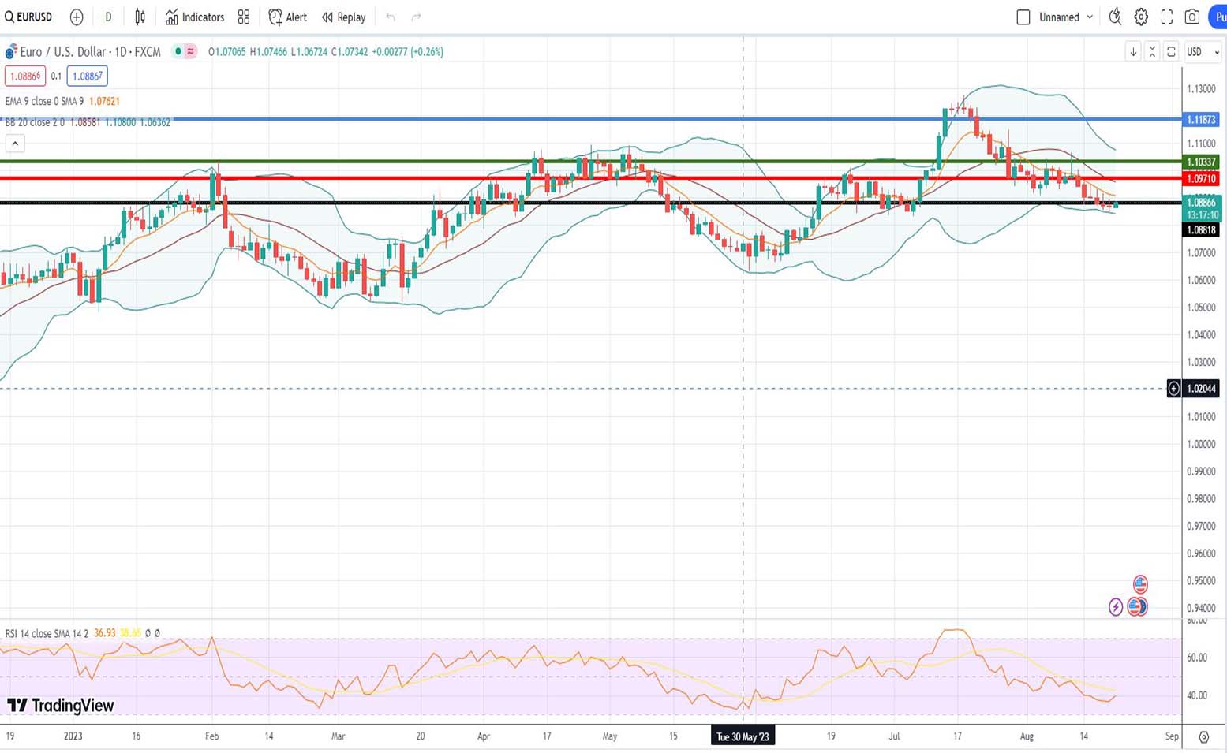
Task: Open the USD currency dropdown
Action: tap(1203, 52)
